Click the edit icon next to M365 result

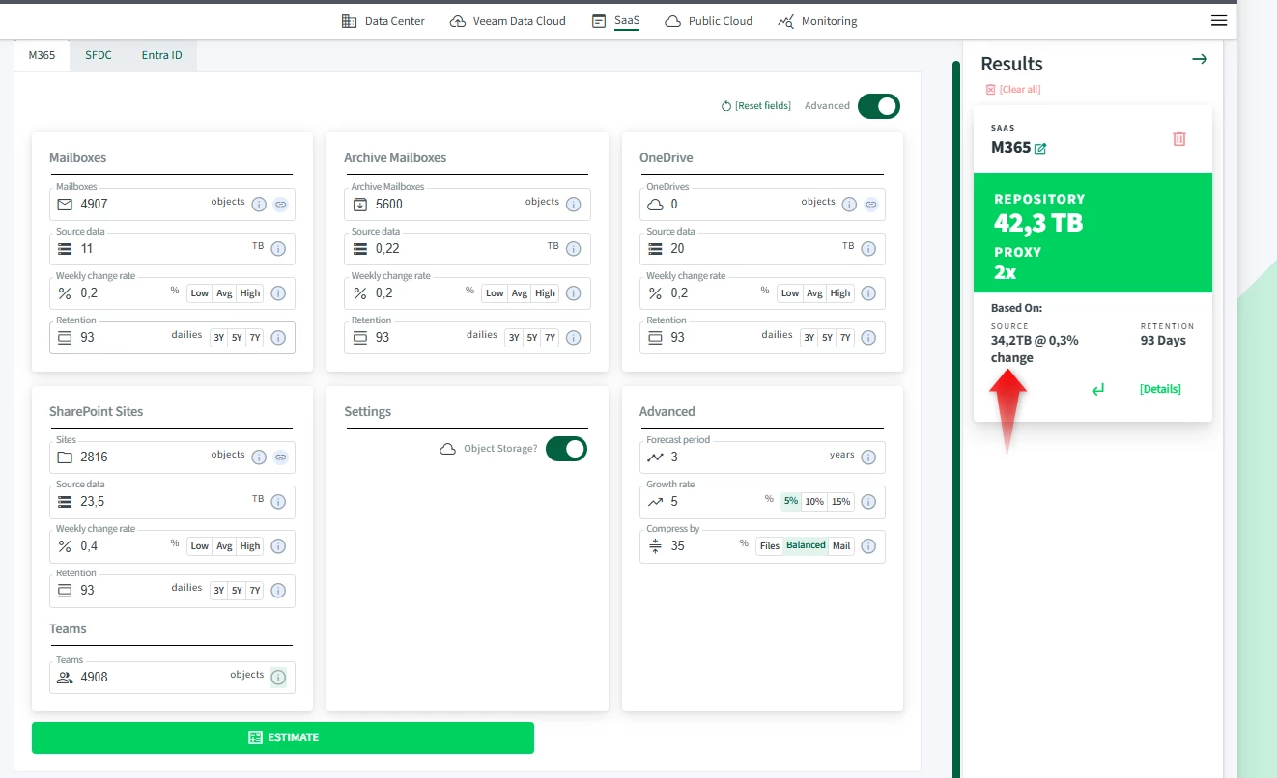coord(1040,149)
